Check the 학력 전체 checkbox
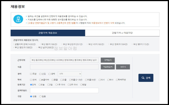169x105 pixels. (x=31, y=80)
